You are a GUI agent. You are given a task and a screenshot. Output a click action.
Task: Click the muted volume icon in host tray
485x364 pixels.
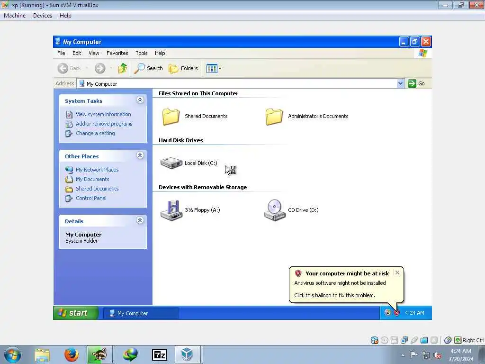(x=437, y=355)
